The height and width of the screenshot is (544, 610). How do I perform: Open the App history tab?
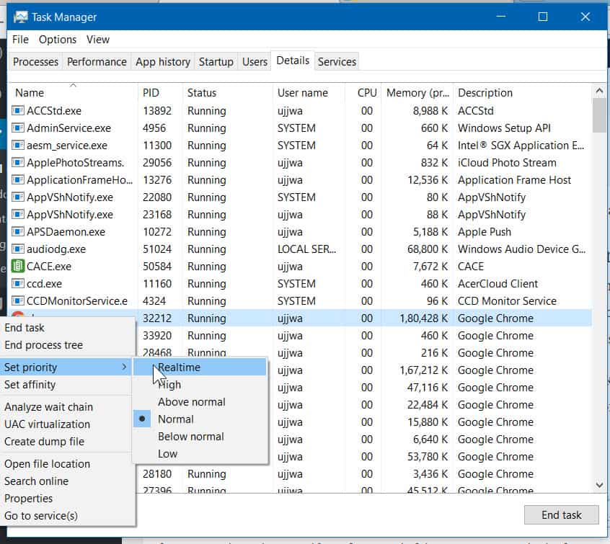163,62
